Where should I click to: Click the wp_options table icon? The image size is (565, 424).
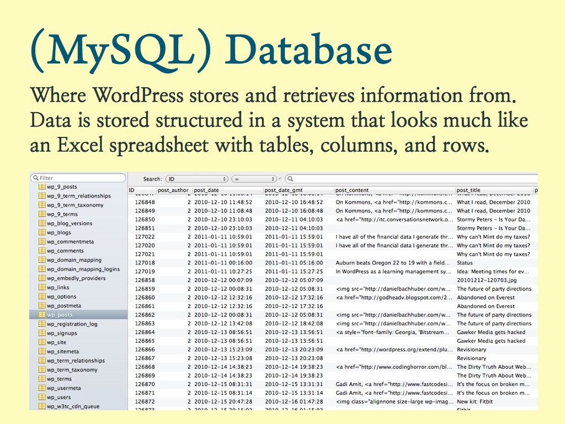tap(42, 296)
